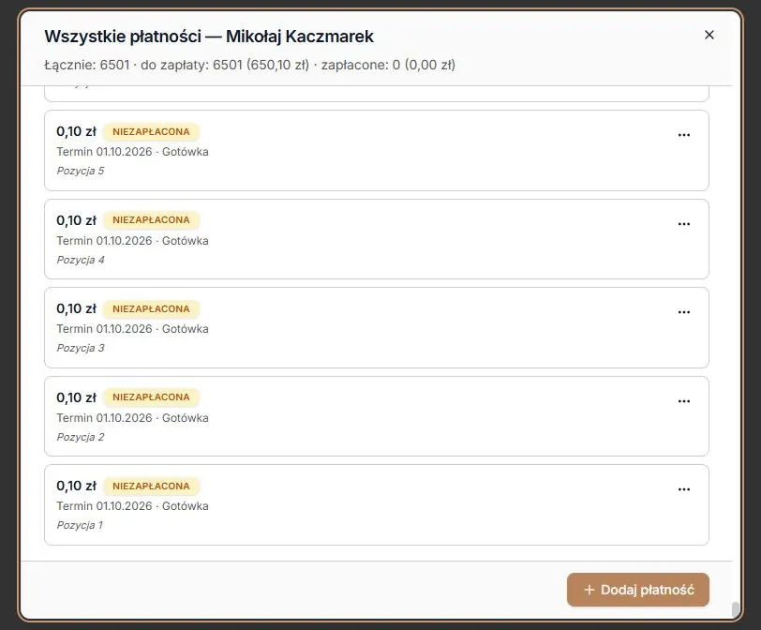Image resolution: width=761 pixels, height=630 pixels.
Task: Click the NIEZAPŁACONA badge on Pozycja 1
Action: point(151,486)
